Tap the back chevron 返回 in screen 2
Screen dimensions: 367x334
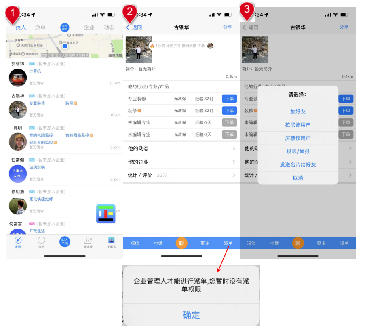pos(134,27)
